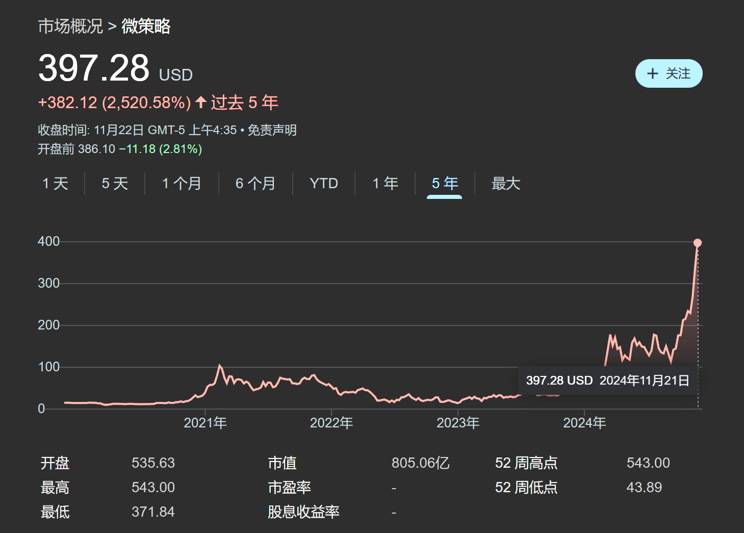744x533 pixels.
Task: Click the upward arrow beside 过去 5 年
Action: point(201,102)
